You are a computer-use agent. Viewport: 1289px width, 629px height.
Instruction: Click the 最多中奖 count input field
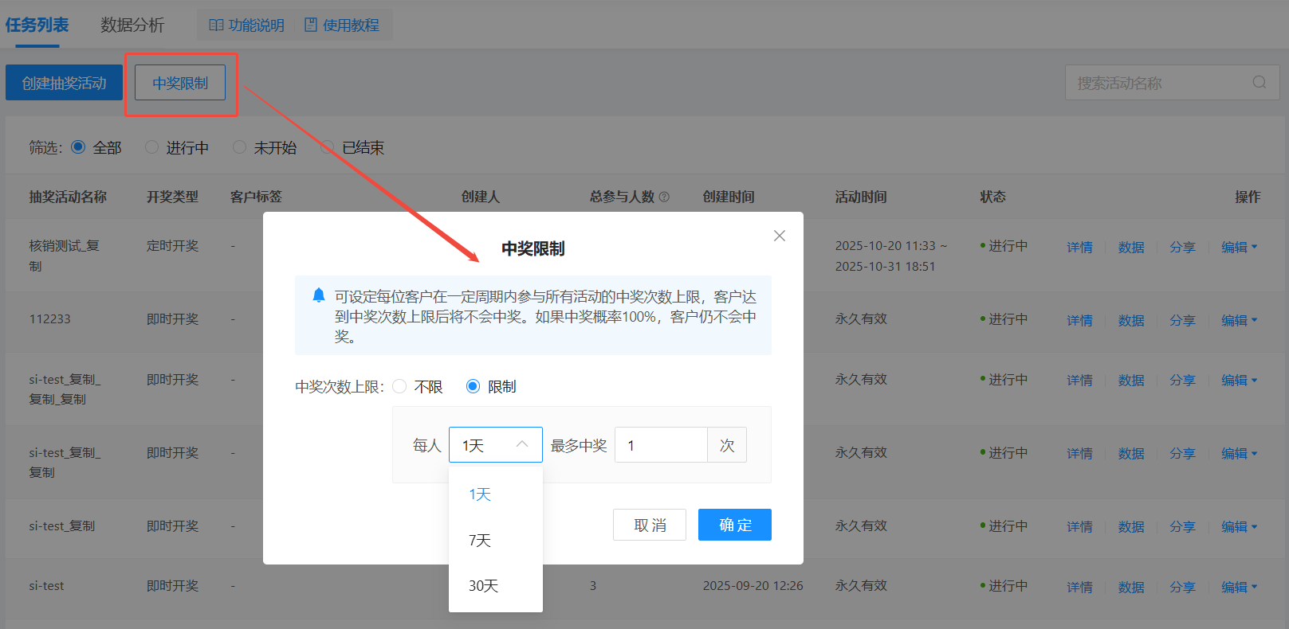click(661, 445)
